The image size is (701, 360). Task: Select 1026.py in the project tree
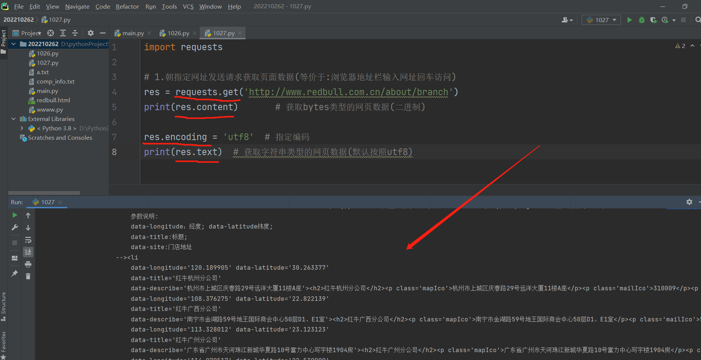pos(47,54)
